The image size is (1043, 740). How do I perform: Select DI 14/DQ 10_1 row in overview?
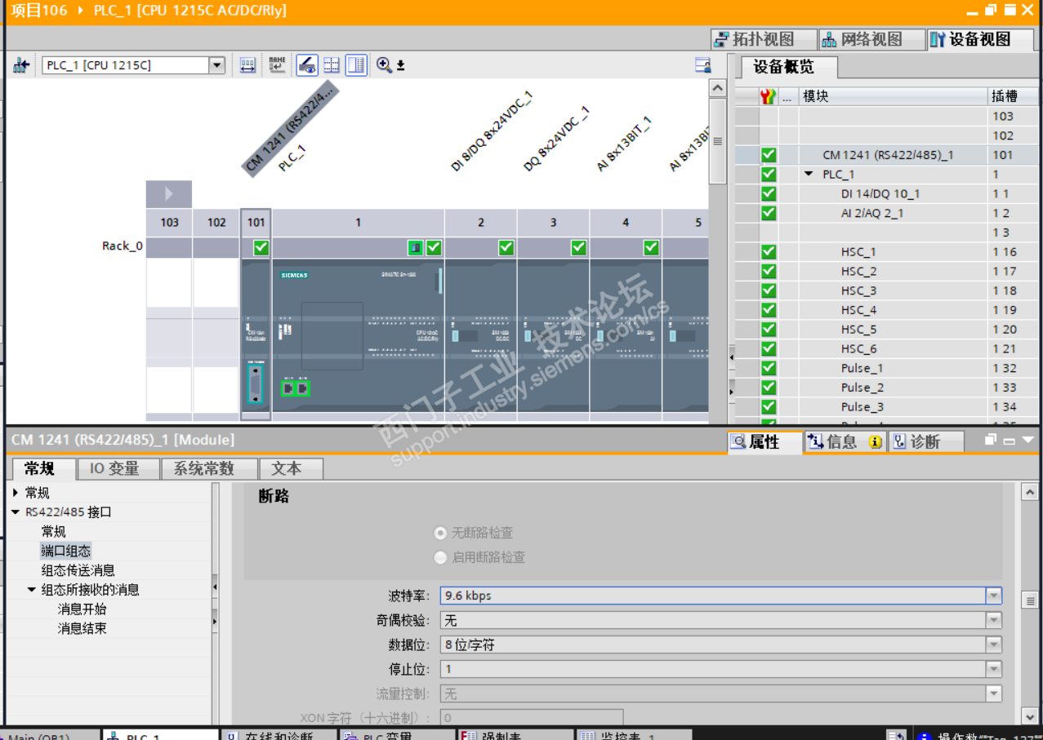(x=888, y=194)
